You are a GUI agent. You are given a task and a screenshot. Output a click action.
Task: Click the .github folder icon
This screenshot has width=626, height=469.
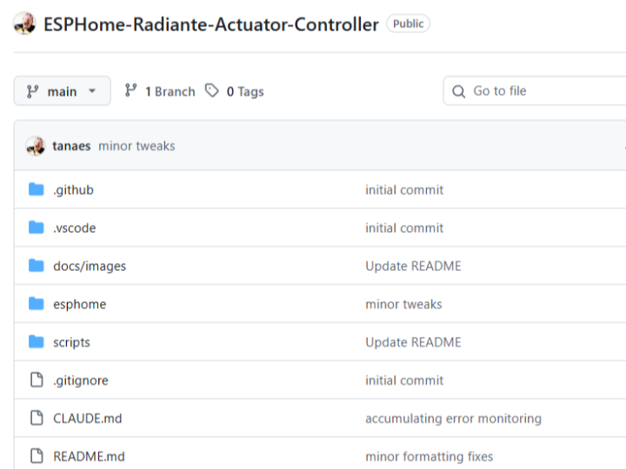(x=37, y=189)
